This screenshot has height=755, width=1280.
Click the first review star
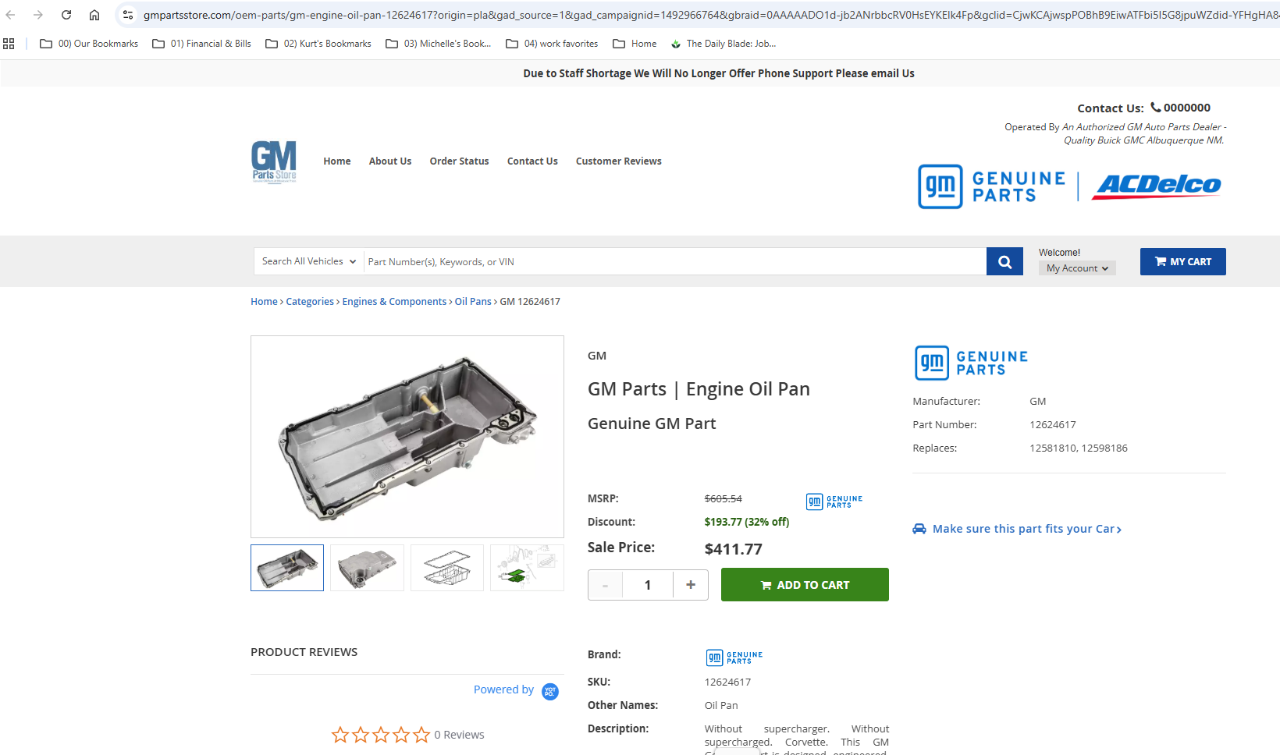click(340, 735)
